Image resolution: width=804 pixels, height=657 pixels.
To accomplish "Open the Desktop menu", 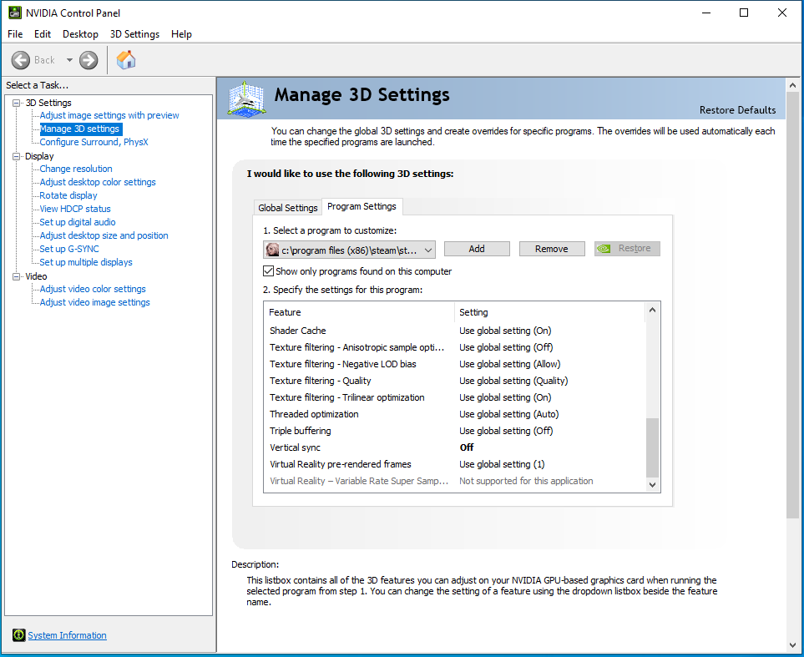I will point(80,34).
